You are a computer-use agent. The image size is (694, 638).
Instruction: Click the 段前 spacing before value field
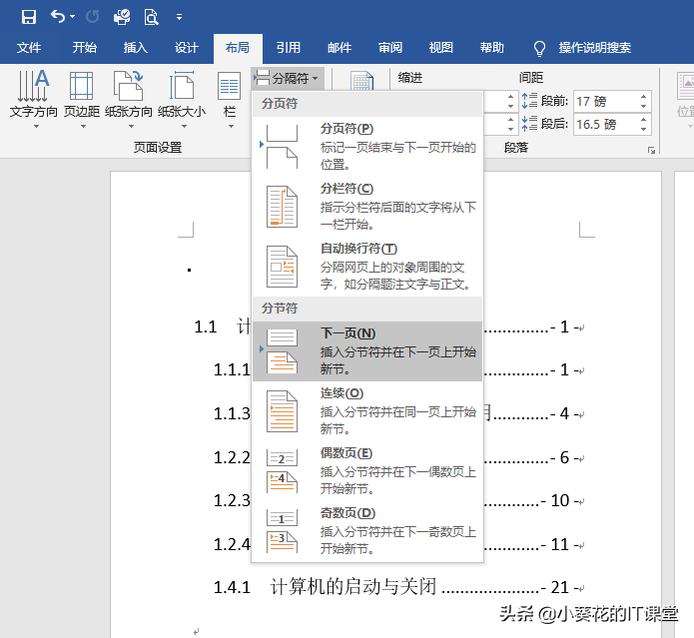tap(605, 101)
